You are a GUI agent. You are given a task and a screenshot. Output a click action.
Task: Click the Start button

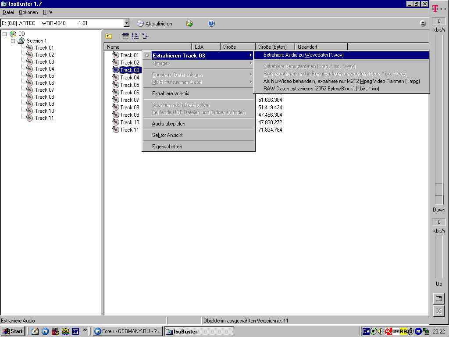point(13,331)
